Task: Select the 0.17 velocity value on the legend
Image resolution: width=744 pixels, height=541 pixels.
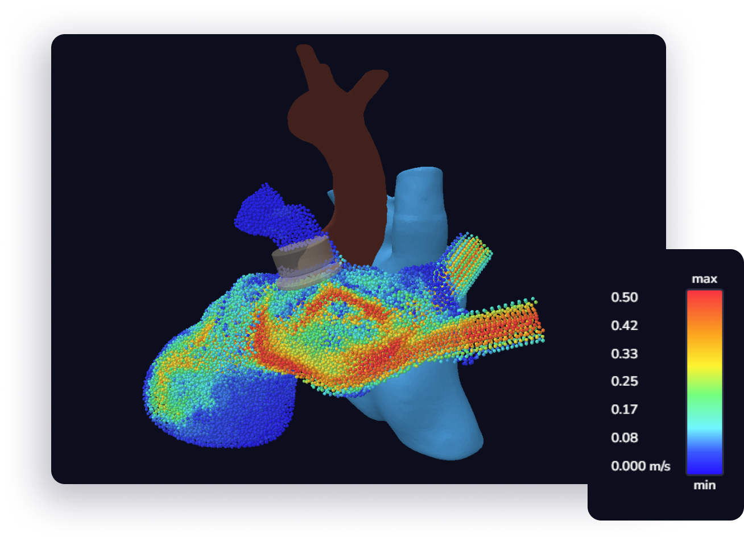Action: click(625, 410)
